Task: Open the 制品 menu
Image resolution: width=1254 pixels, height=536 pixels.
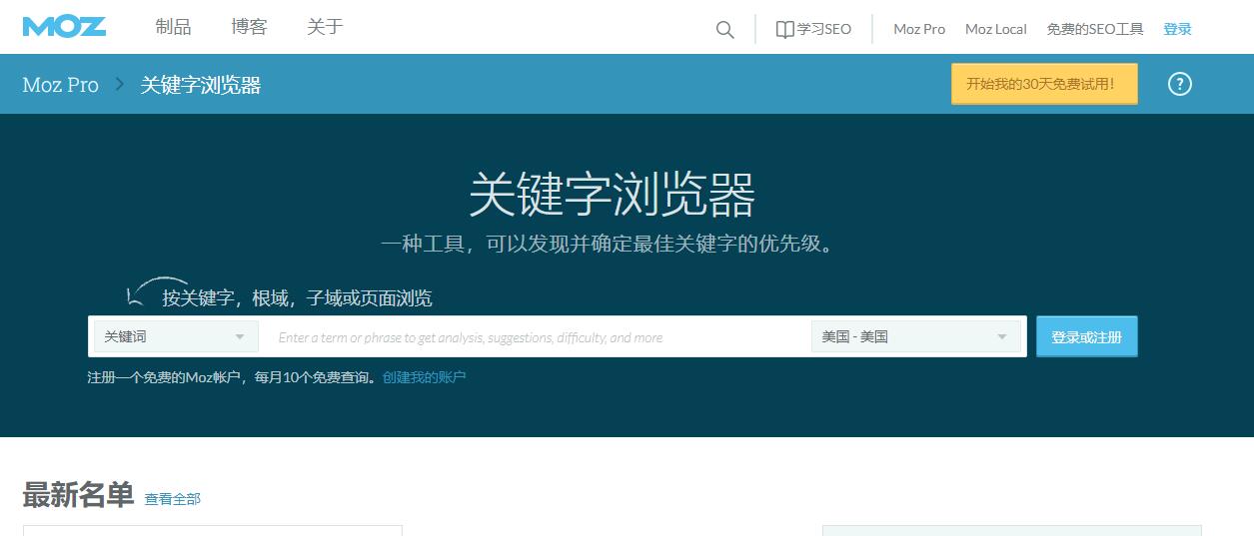Action: tap(173, 27)
